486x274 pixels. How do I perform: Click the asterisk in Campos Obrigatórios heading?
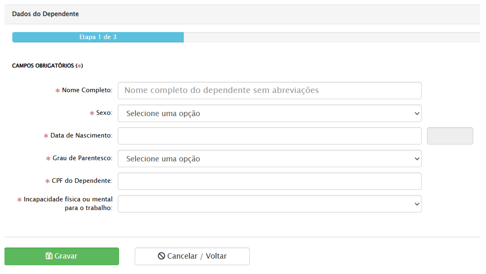[x=79, y=66]
